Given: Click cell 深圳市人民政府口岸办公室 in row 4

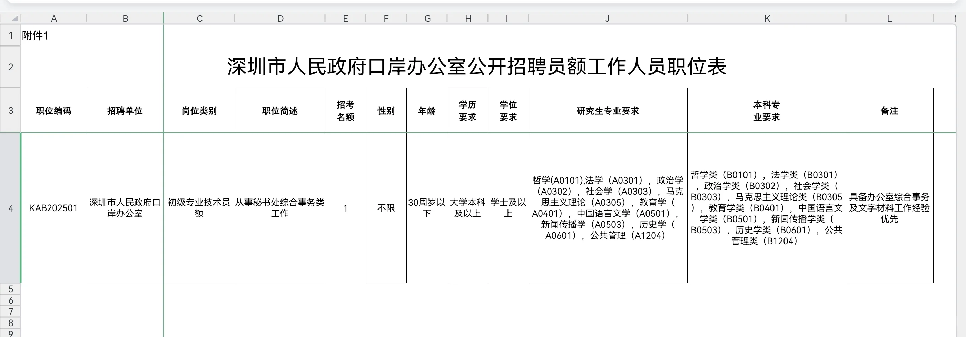Looking at the screenshot, I should 125,208.
